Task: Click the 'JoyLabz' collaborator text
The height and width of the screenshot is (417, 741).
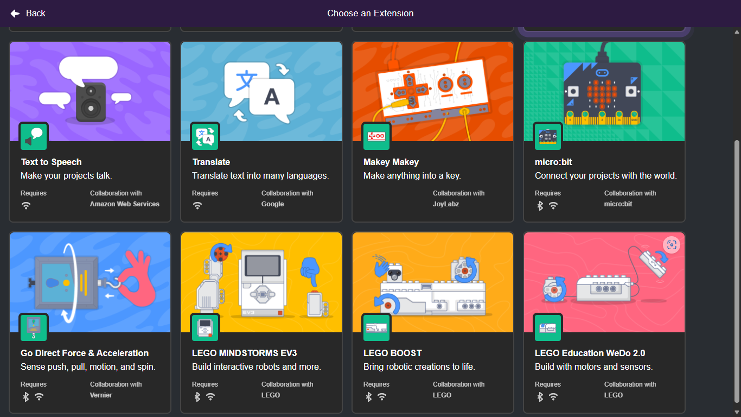Action: (447, 204)
